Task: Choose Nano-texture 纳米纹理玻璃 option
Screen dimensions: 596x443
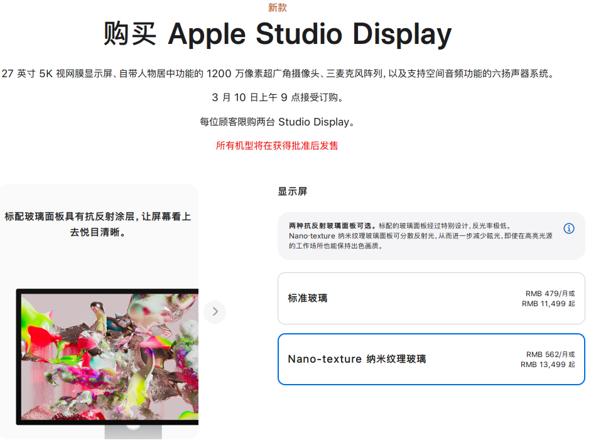Action: (x=431, y=359)
